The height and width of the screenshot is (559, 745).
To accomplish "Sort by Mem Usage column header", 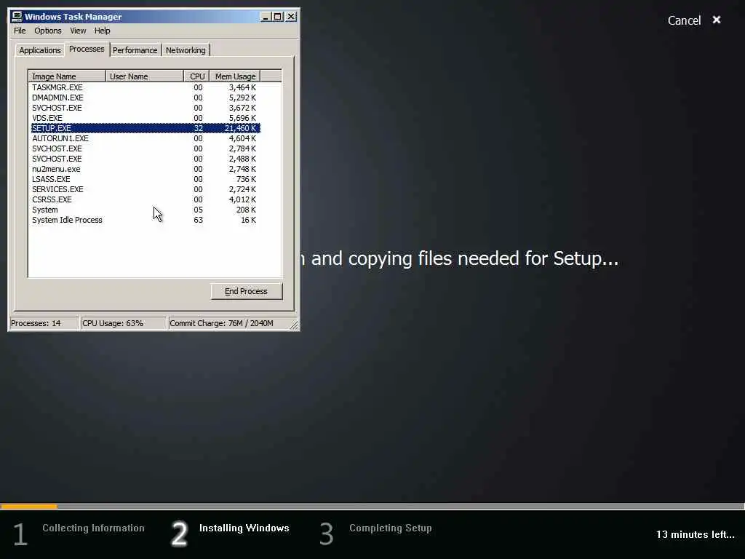I will pyautogui.click(x=235, y=76).
